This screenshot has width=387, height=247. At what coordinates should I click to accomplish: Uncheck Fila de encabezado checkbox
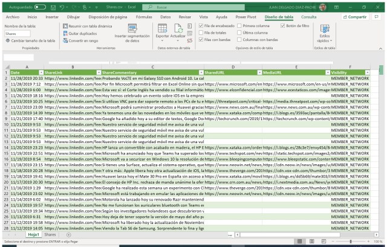pyautogui.click(x=201, y=27)
